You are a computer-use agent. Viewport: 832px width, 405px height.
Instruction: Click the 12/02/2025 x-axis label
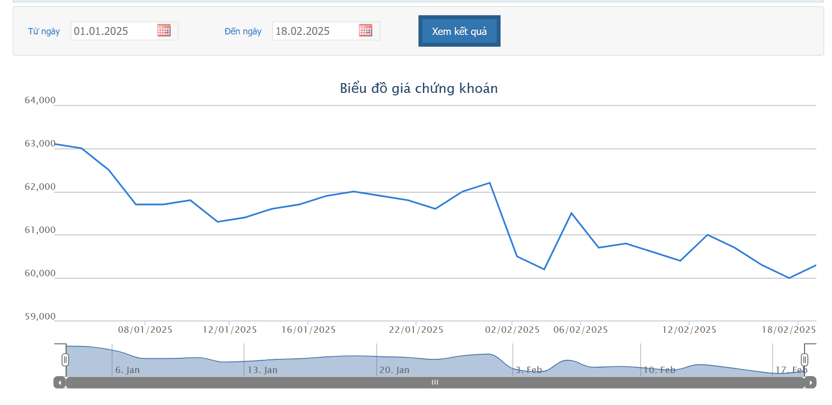(x=689, y=330)
